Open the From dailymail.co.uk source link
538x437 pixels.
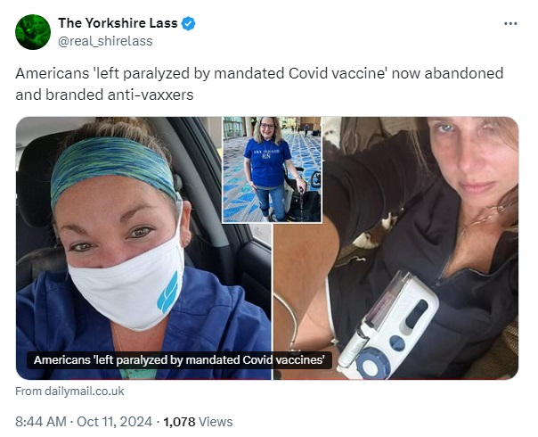[x=69, y=391]
